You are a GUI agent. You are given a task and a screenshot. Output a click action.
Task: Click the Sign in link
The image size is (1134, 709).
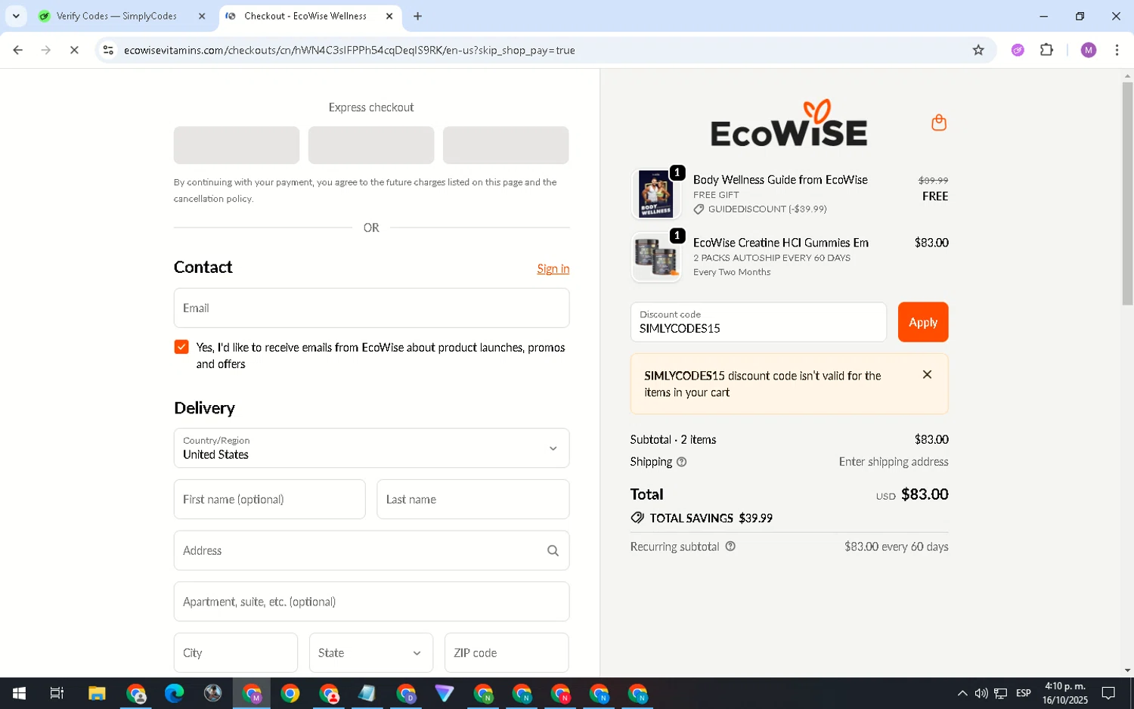coord(553,269)
